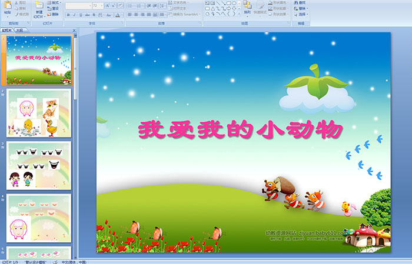Image resolution: width=412 pixels, height=264 pixels.
Task: Click the Numbering list icon
Action: click(x=139, y=5)
